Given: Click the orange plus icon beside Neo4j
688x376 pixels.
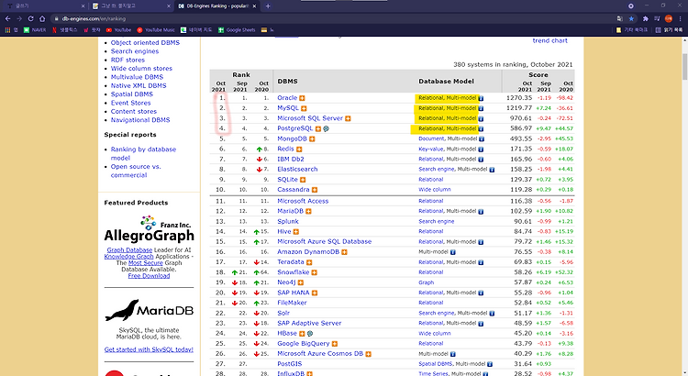Looking at the screenshot, I should [x=301, y=282].
